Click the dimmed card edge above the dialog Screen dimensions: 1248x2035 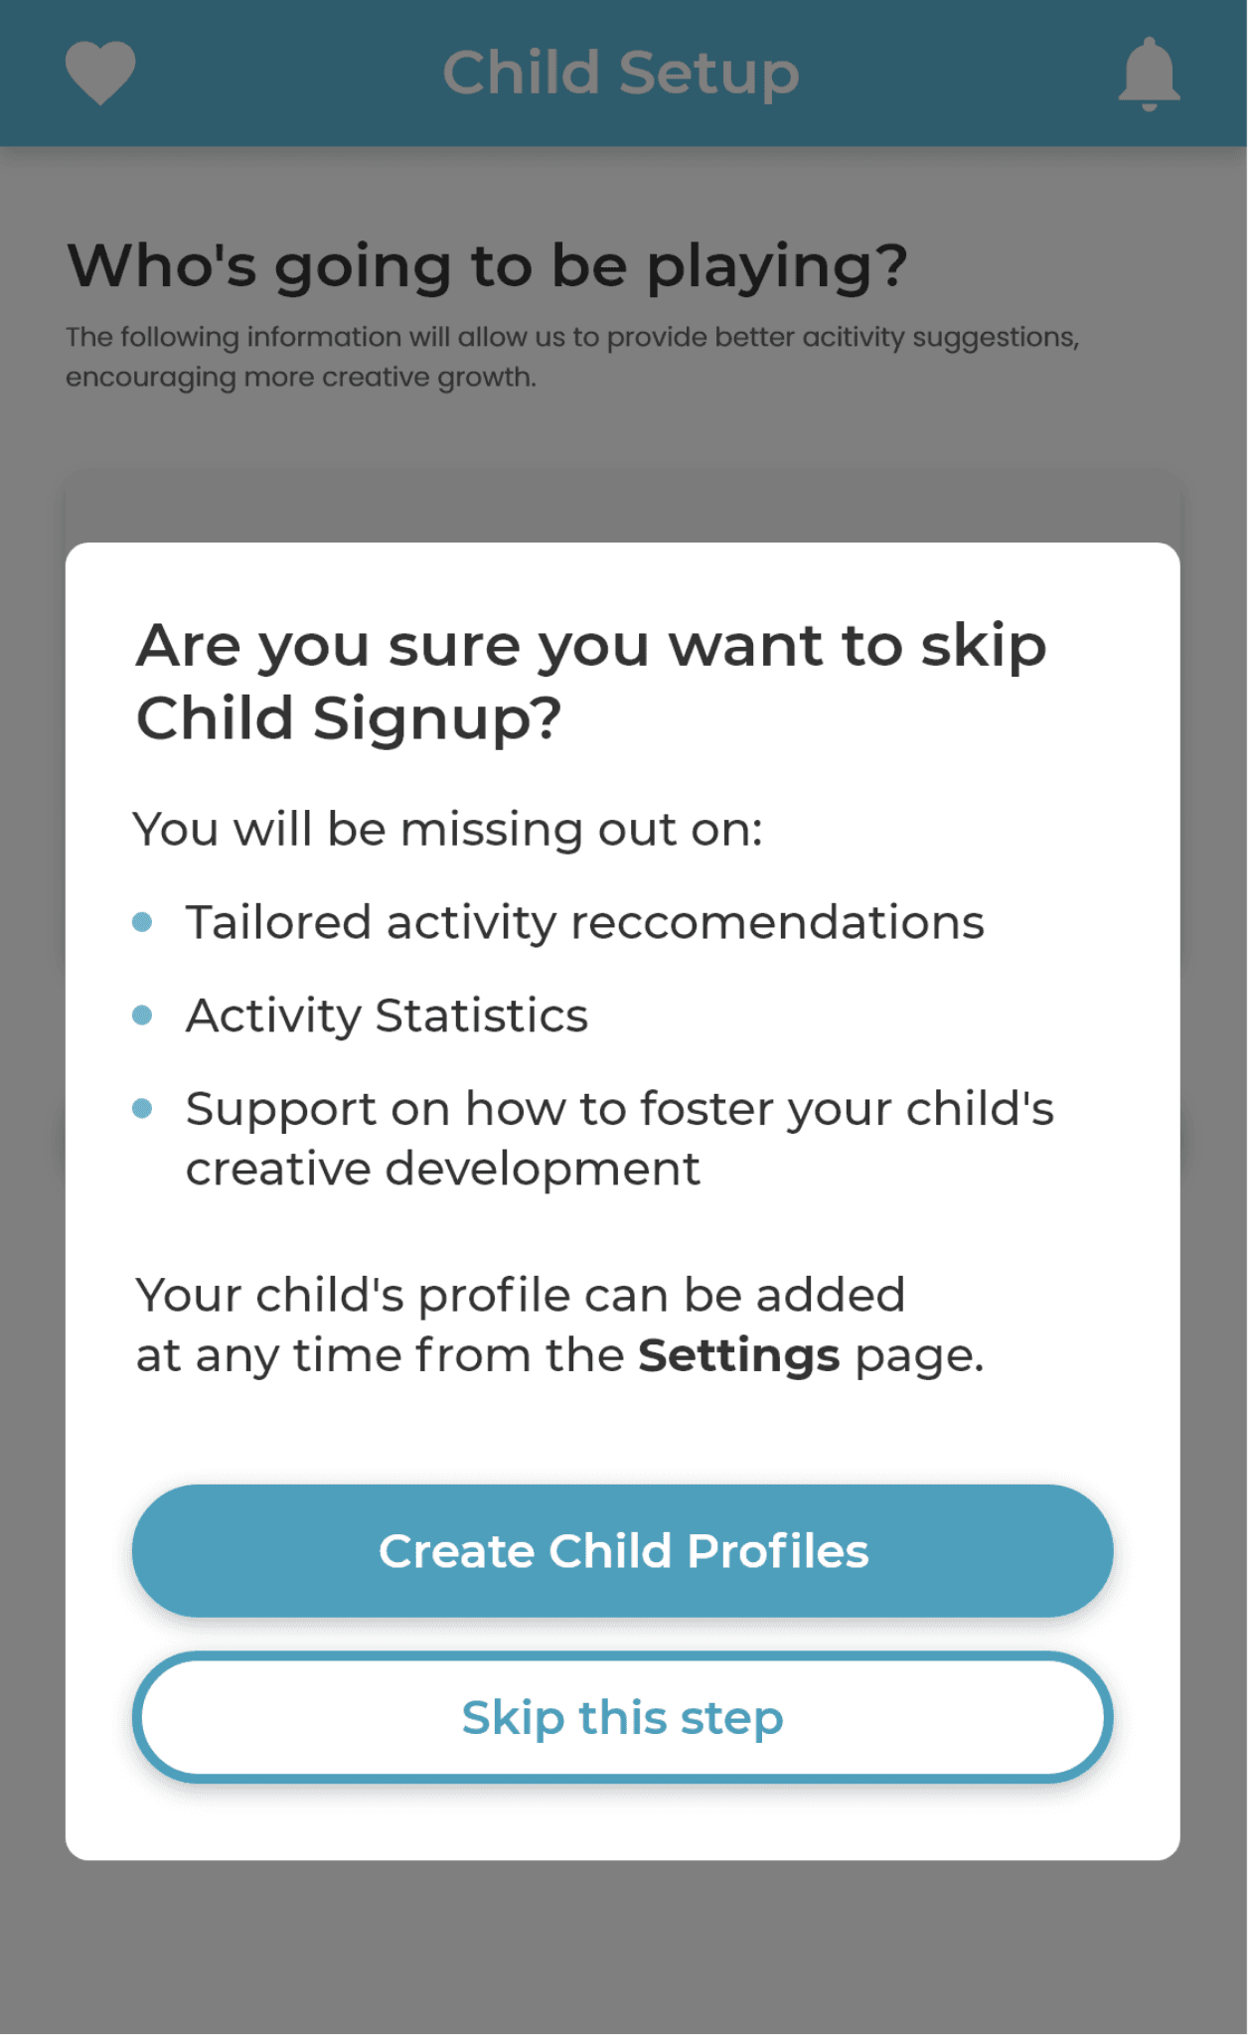623,507
